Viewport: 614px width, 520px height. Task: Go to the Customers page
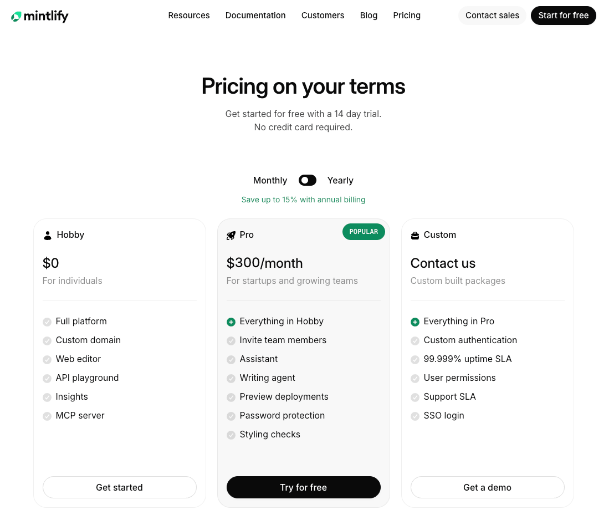pos(323,16)
